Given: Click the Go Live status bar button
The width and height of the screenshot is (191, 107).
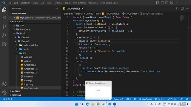Looking at the screenshot, I should point(160,99).
